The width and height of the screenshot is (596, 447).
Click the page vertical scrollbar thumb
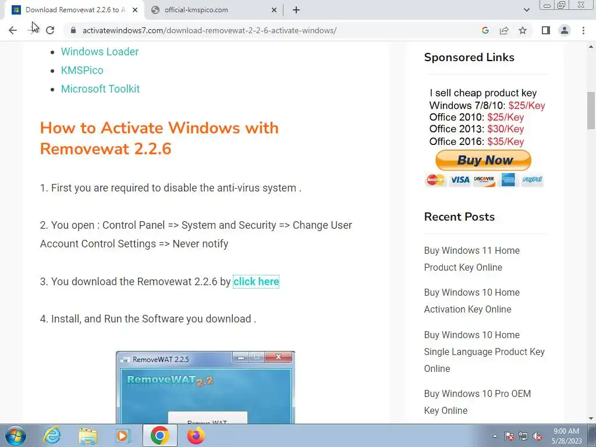coord(591,111)
